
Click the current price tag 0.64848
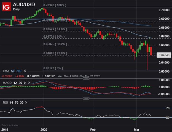pyautogui.click(x=164, y=55)
